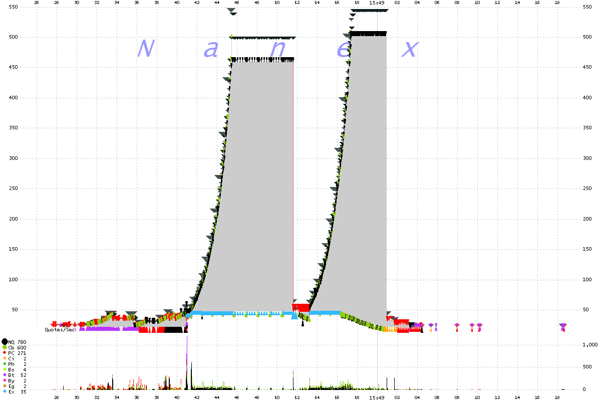The height and width of the screenshot is (401, 601).
Task: Pick the purple Bt legend diamond
Action: [5, 375]
